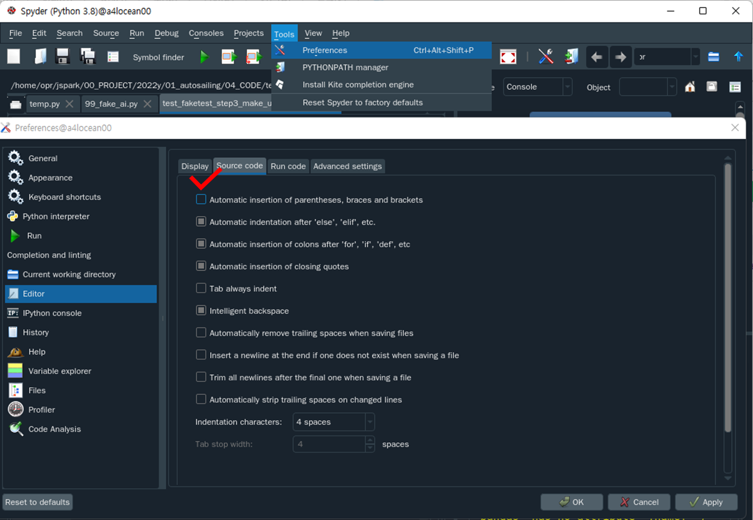This screenshot has width=753, height=520.
Task: Click the blue up-arrow parent directory icon
Action: pyautogui.click(x=738, y=57)
